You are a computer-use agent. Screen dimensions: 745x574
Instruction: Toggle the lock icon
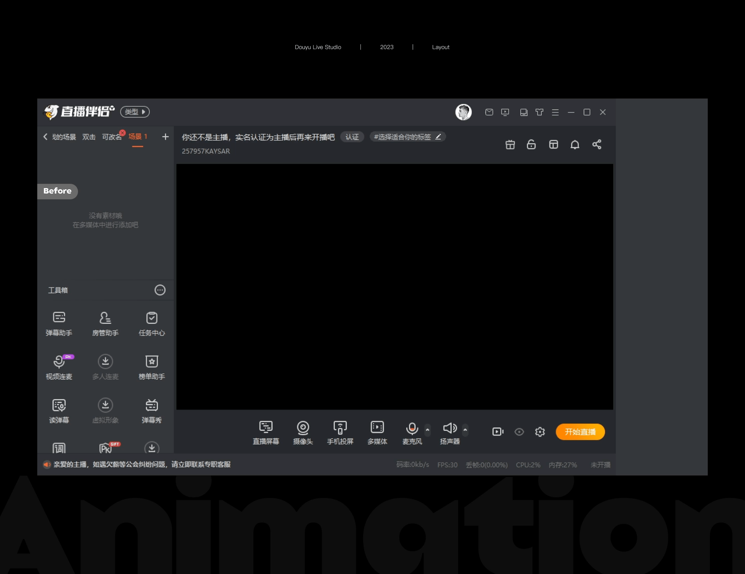coord(531,145)
